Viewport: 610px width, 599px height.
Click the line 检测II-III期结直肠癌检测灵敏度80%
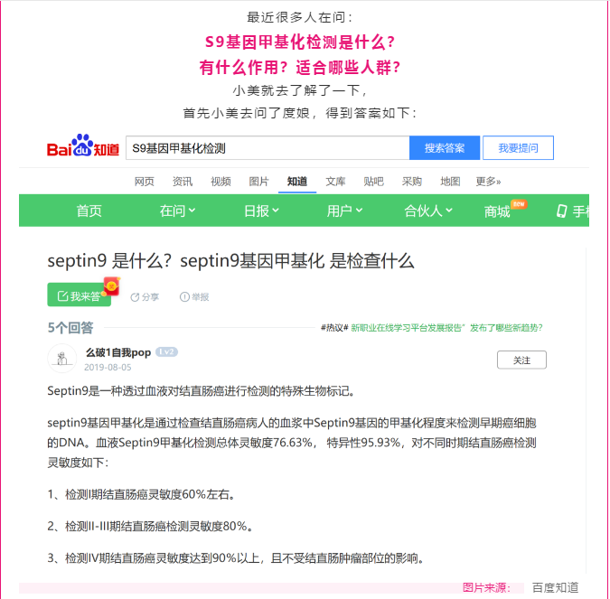pos(150,526)
